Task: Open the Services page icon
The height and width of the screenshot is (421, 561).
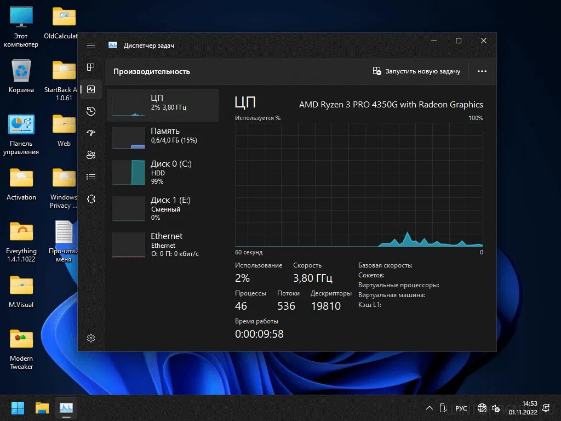Action: (x=91, y=199)
